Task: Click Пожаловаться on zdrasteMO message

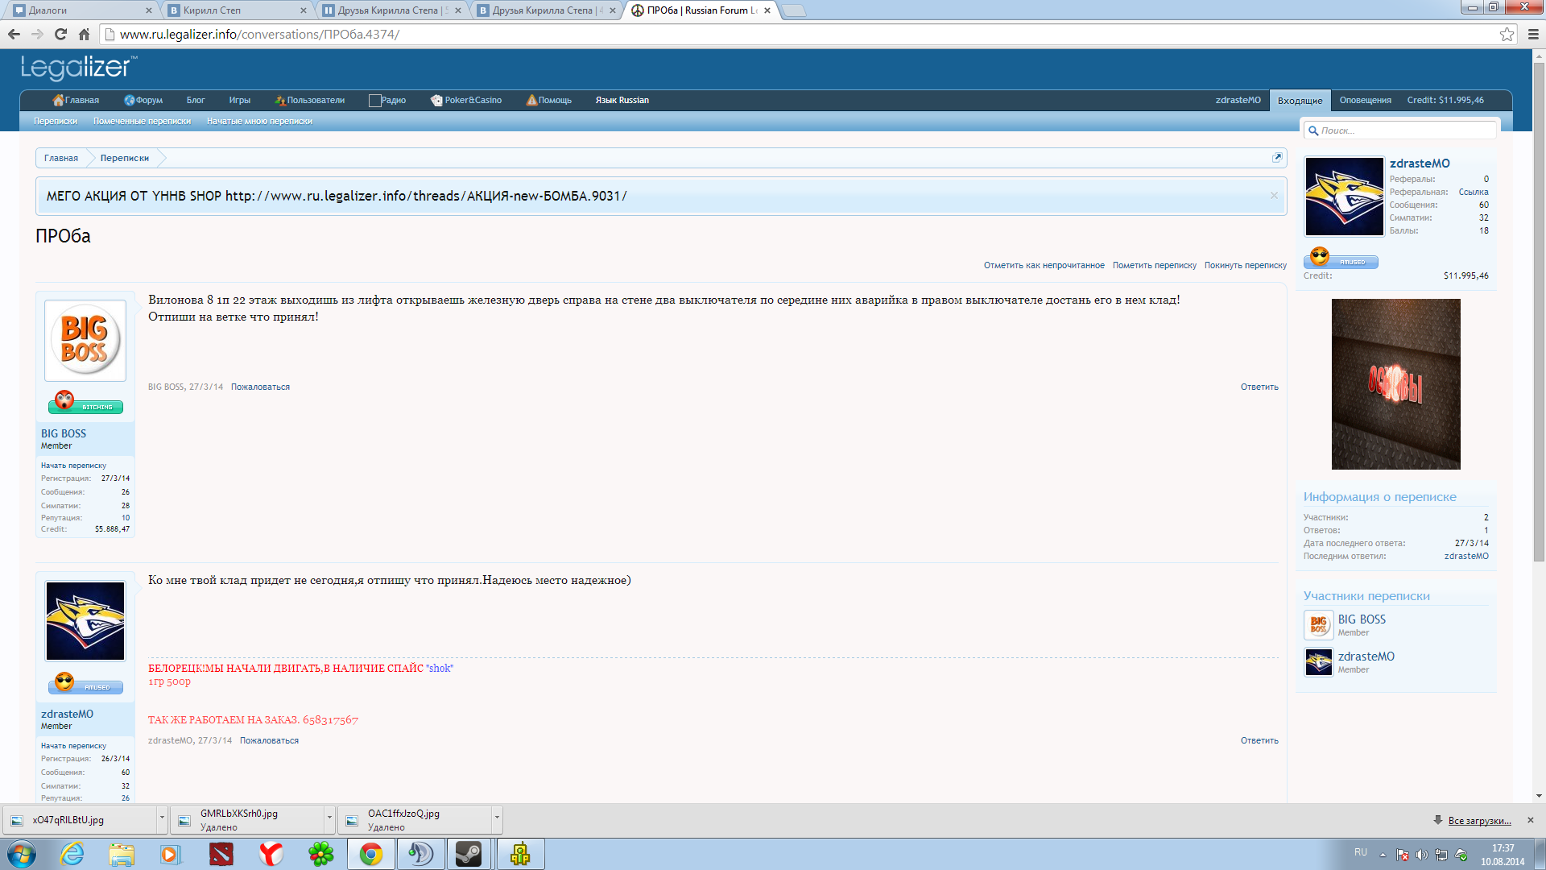Action: tap(269, 741)
